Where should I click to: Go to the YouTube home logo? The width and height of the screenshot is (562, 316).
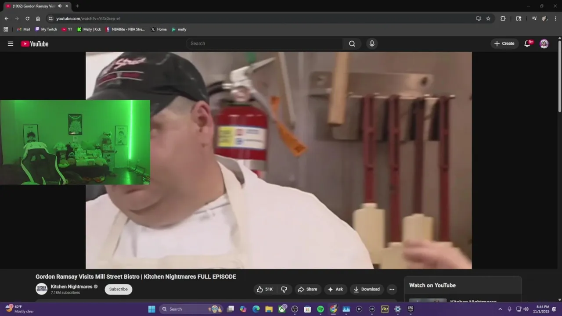pyautogui.click(x=35, y=43)
